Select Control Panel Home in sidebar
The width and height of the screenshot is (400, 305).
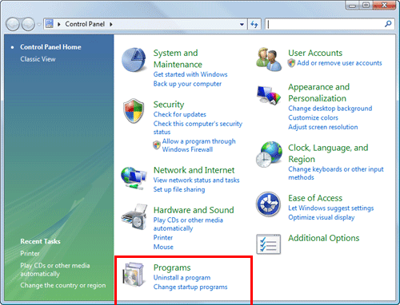coord(50,47)
